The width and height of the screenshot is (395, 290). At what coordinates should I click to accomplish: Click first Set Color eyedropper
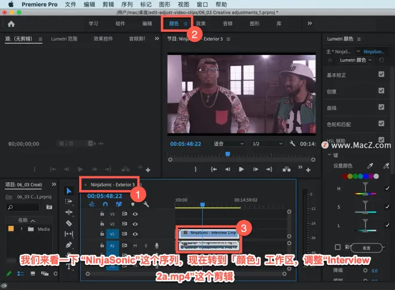pyautogui.click(x=370, y=166)
